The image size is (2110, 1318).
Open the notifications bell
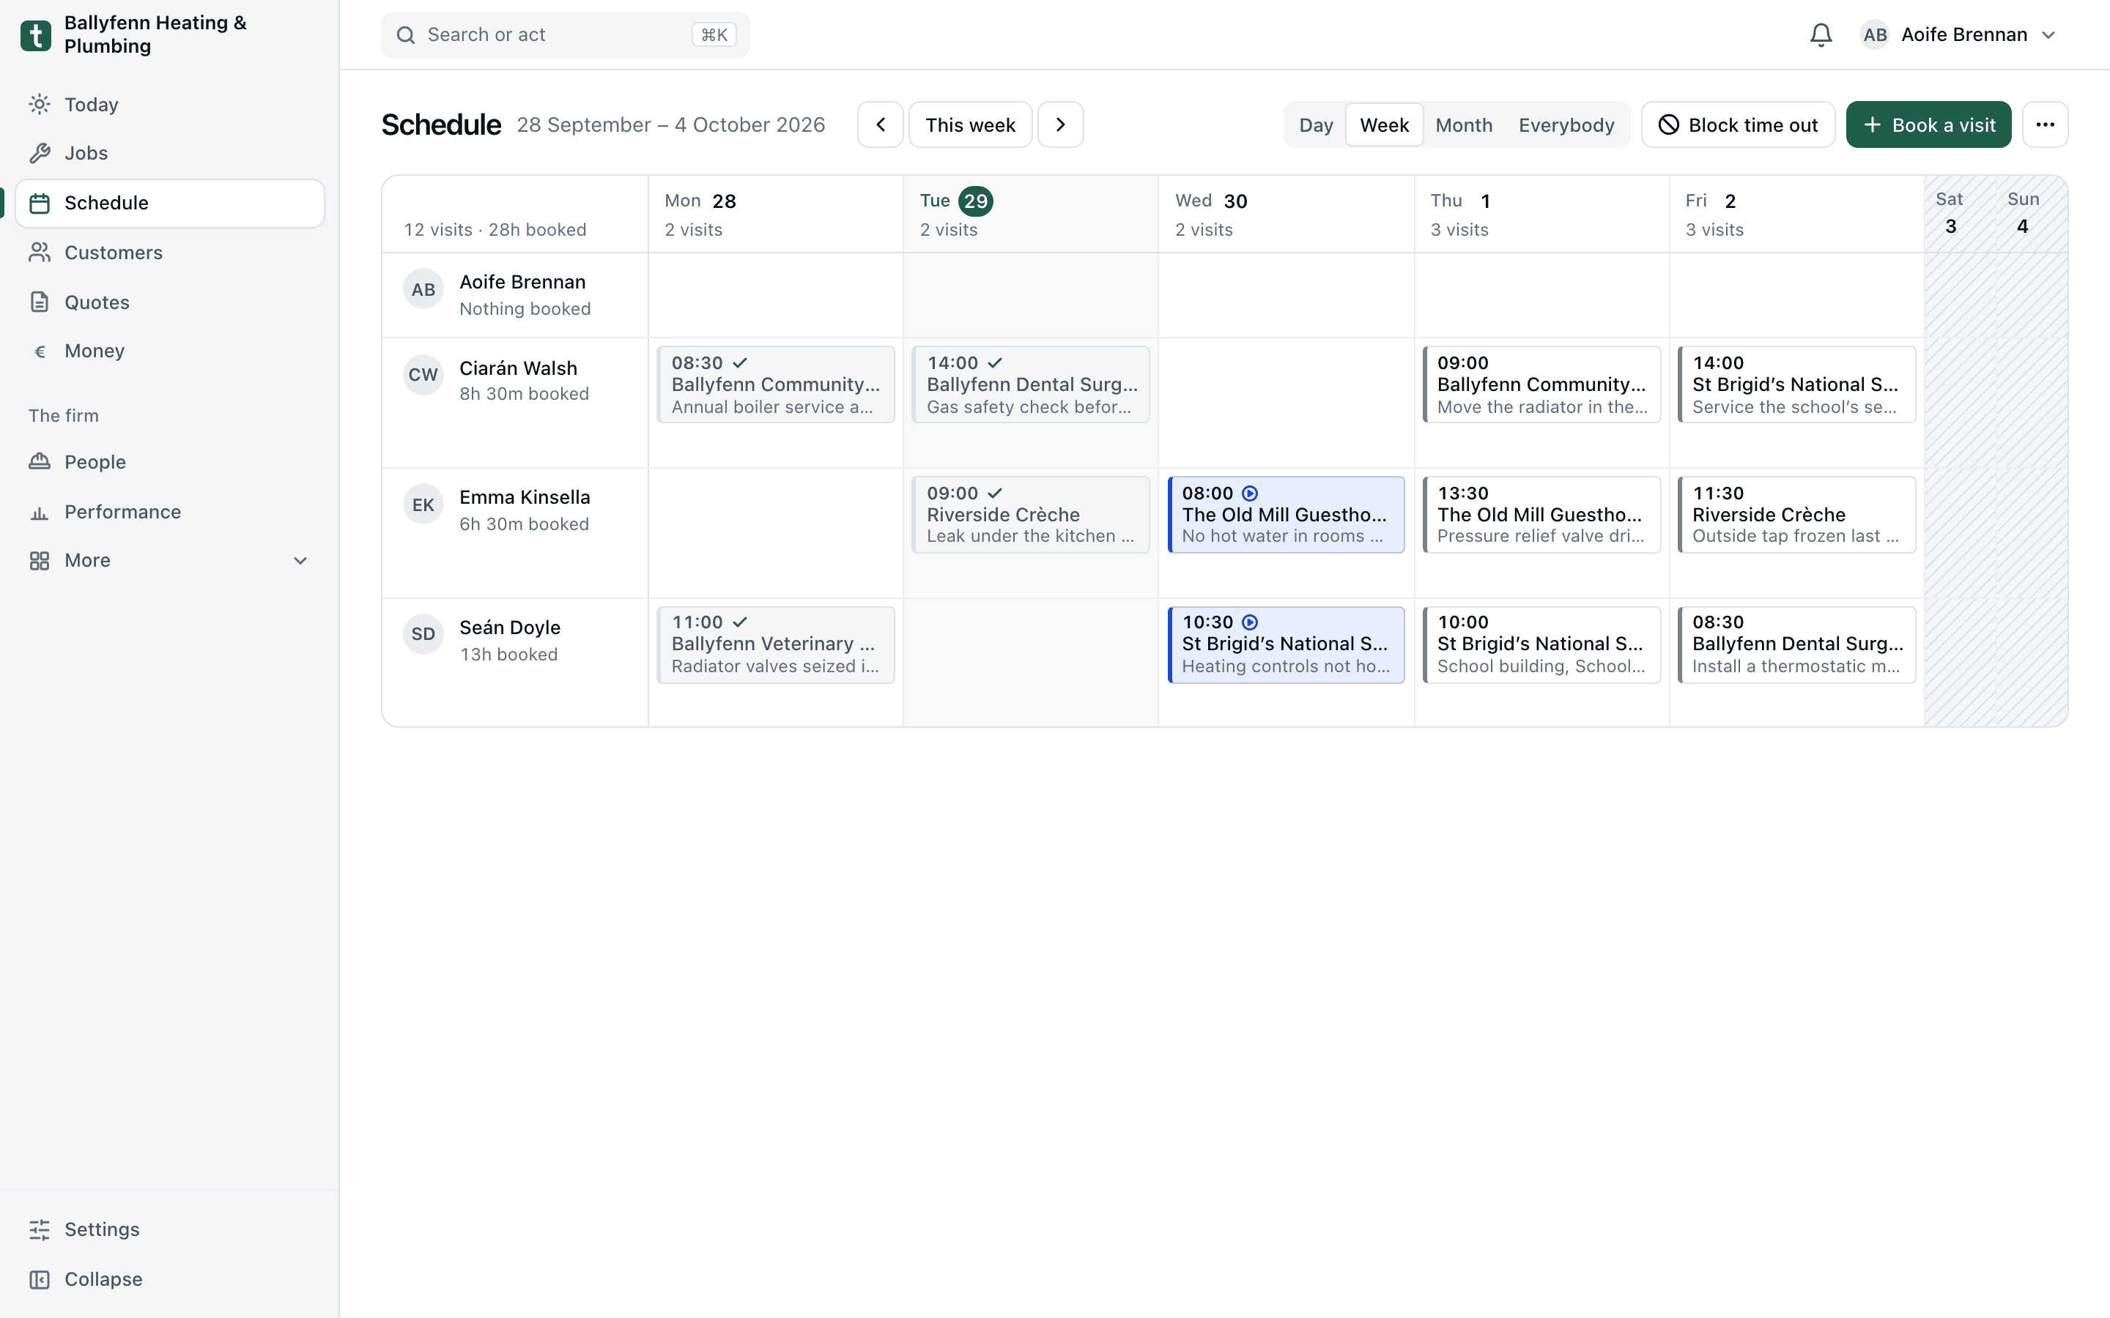tap(1821, 35)
